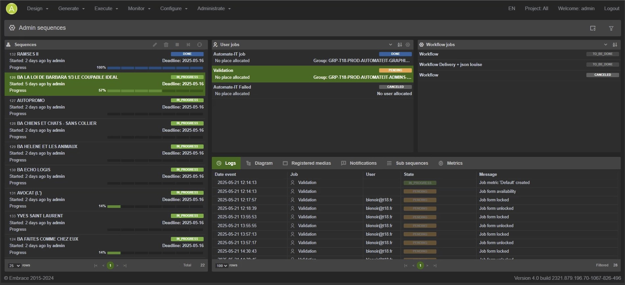The width and height of the screenshot is (625, 285).
Task: Select the RAMSES II sequence row
Action: 105,61
